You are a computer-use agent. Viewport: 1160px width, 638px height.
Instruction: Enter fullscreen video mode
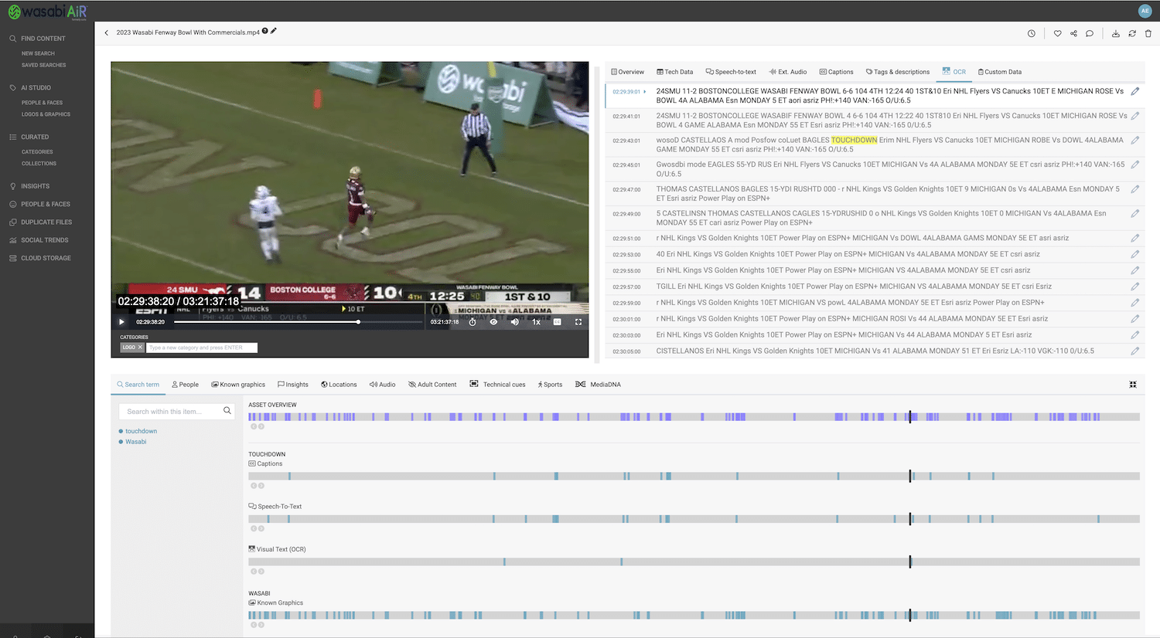click(578, 322)
